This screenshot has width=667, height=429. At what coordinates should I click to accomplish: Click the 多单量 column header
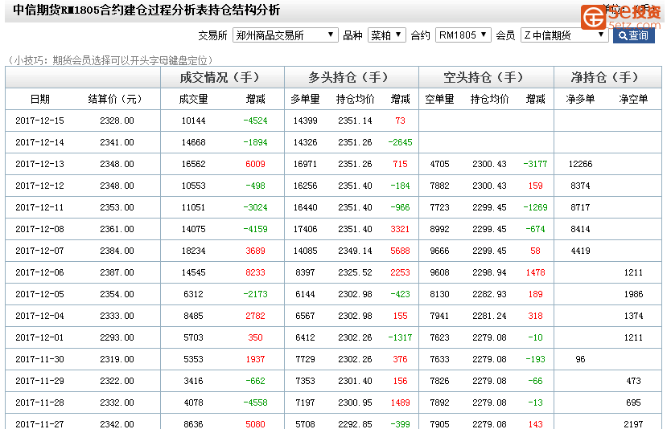(305, 100)
